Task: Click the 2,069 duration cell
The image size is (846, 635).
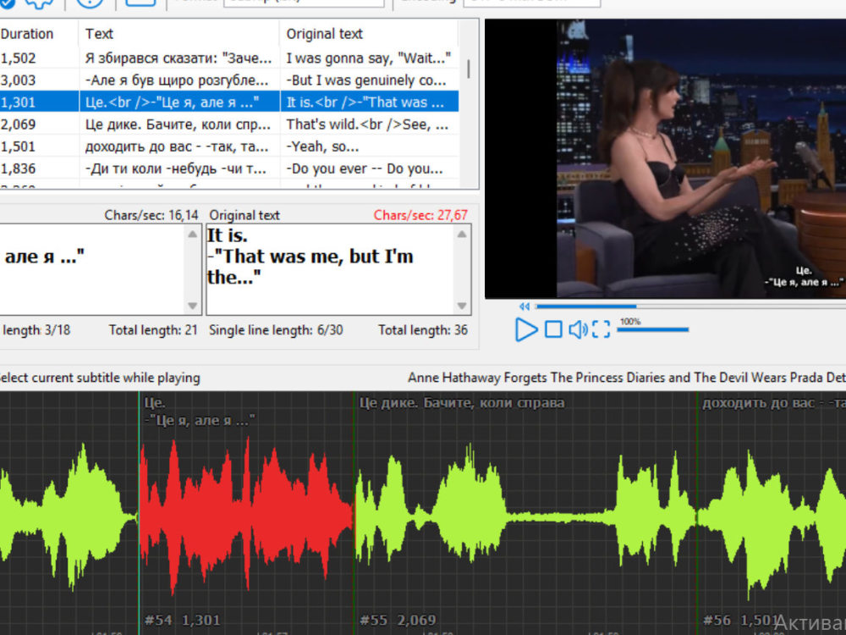Action: pyautogui.click(x=39, y=124)
